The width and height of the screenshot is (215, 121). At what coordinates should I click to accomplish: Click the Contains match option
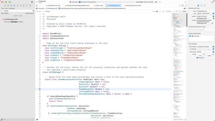point(169,11)
